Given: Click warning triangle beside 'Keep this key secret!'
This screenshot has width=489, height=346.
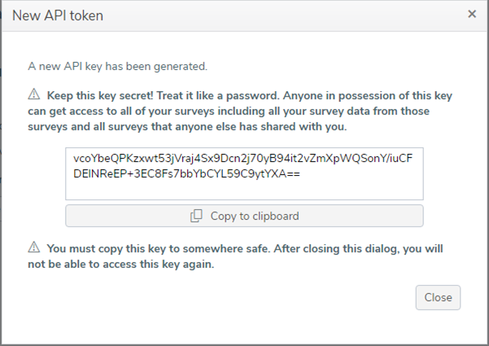Looking at the screenshot, I should (34, 94).
